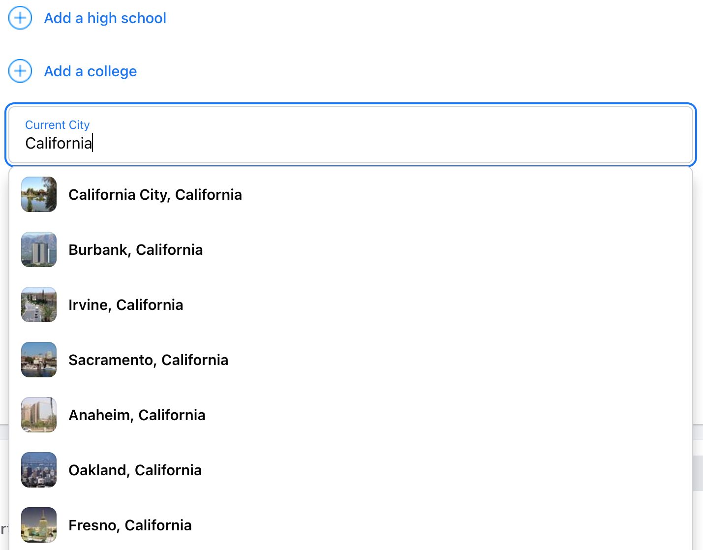
Task: Click the Fresno night building thumbnail
Action: (x=39, y=525)
